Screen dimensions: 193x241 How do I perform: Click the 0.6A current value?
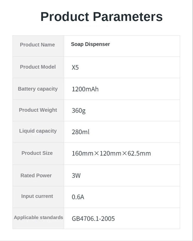[78, 197]
